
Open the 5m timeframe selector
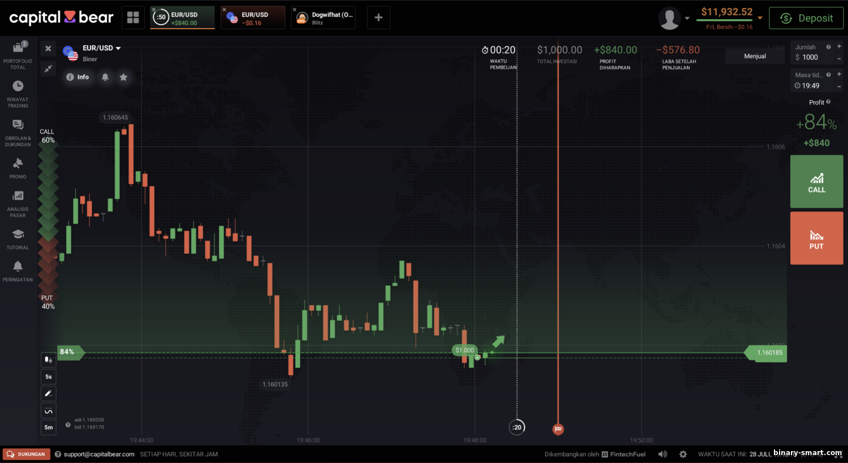click(x=49, y=427)
